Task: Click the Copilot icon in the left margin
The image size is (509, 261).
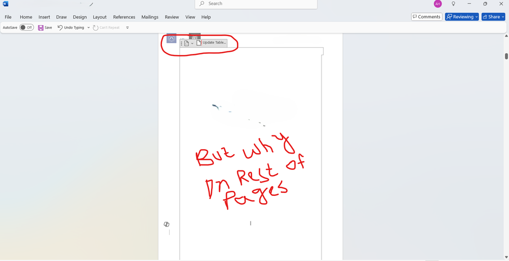Action: (167, 224)
